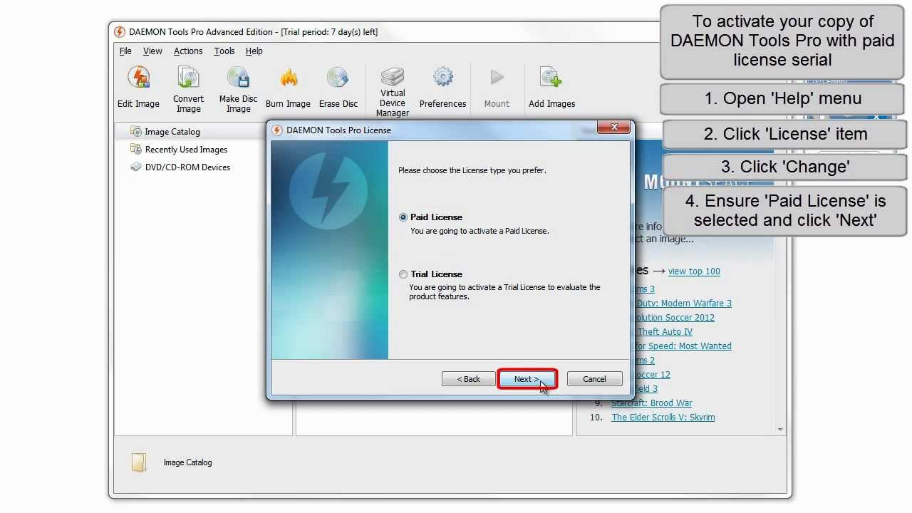The image size is (912, 513).
Task: Launch the Convert Image tool
Action: [x=188, y=90]
